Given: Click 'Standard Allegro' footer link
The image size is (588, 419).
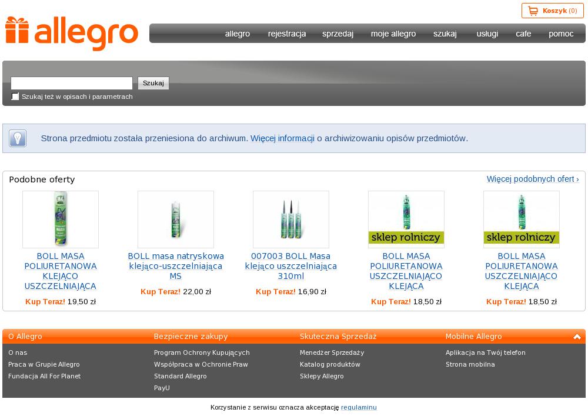Looking at the screenshot, I should pos(181,376).
